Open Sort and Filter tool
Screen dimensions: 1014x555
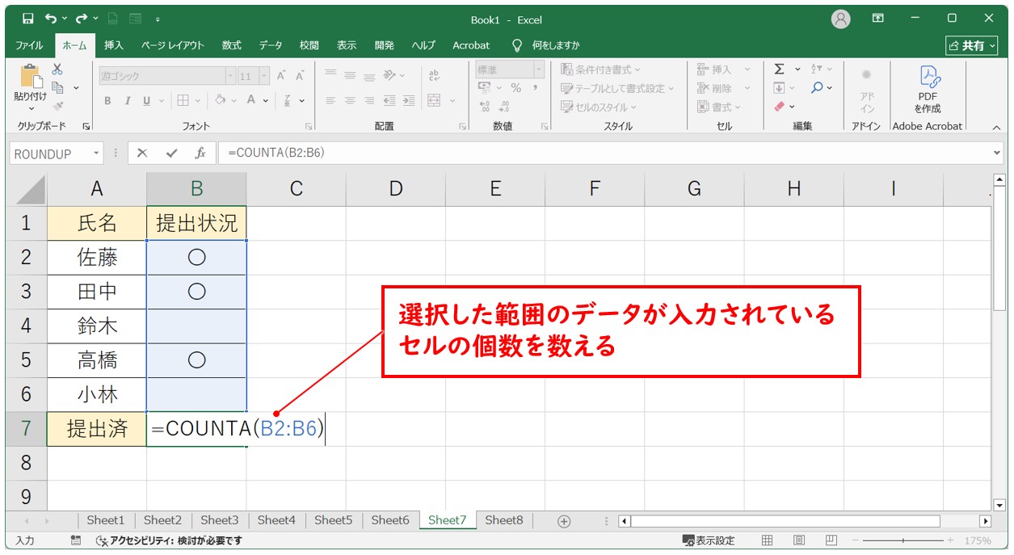(817, 69)
